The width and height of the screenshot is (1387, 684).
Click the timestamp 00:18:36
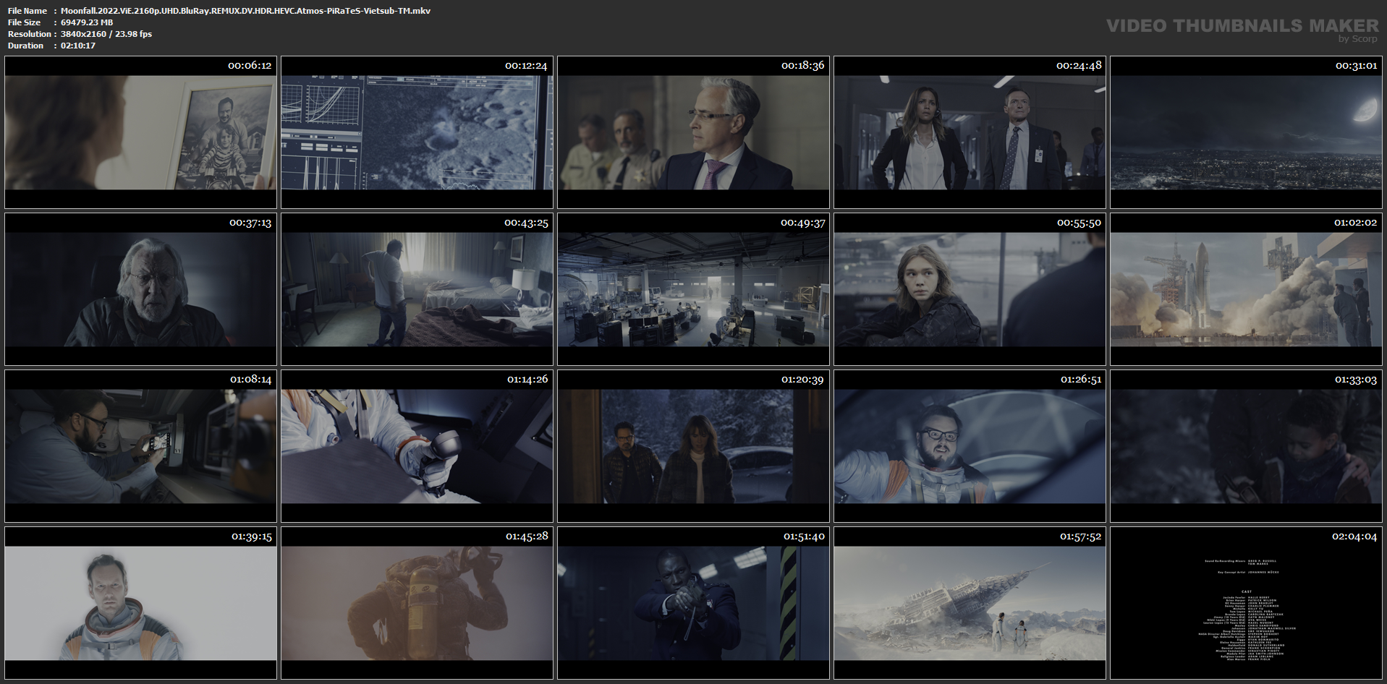(802, 66)
